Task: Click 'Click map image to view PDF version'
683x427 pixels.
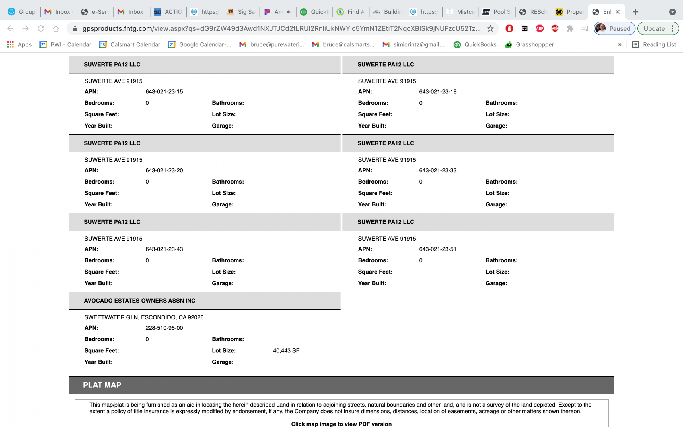Action: pos(341,424)
